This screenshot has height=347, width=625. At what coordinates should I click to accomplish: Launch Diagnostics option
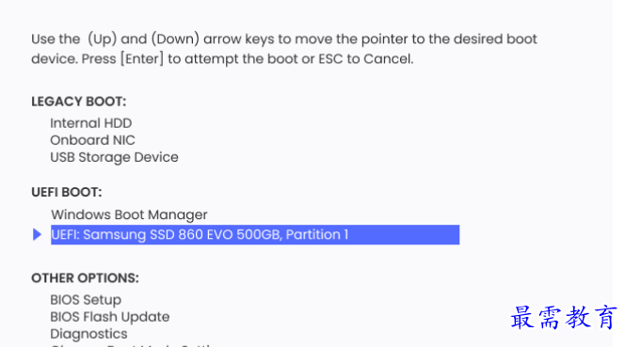coord(88,334)
